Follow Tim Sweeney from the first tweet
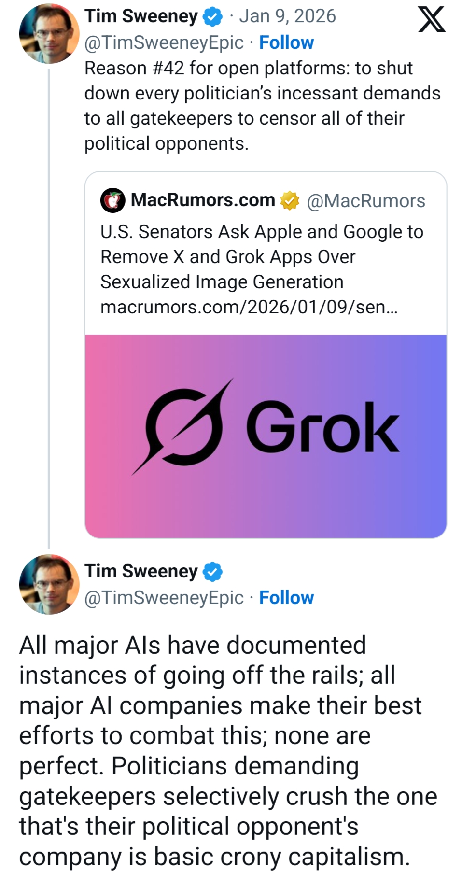 coord(286,42)
